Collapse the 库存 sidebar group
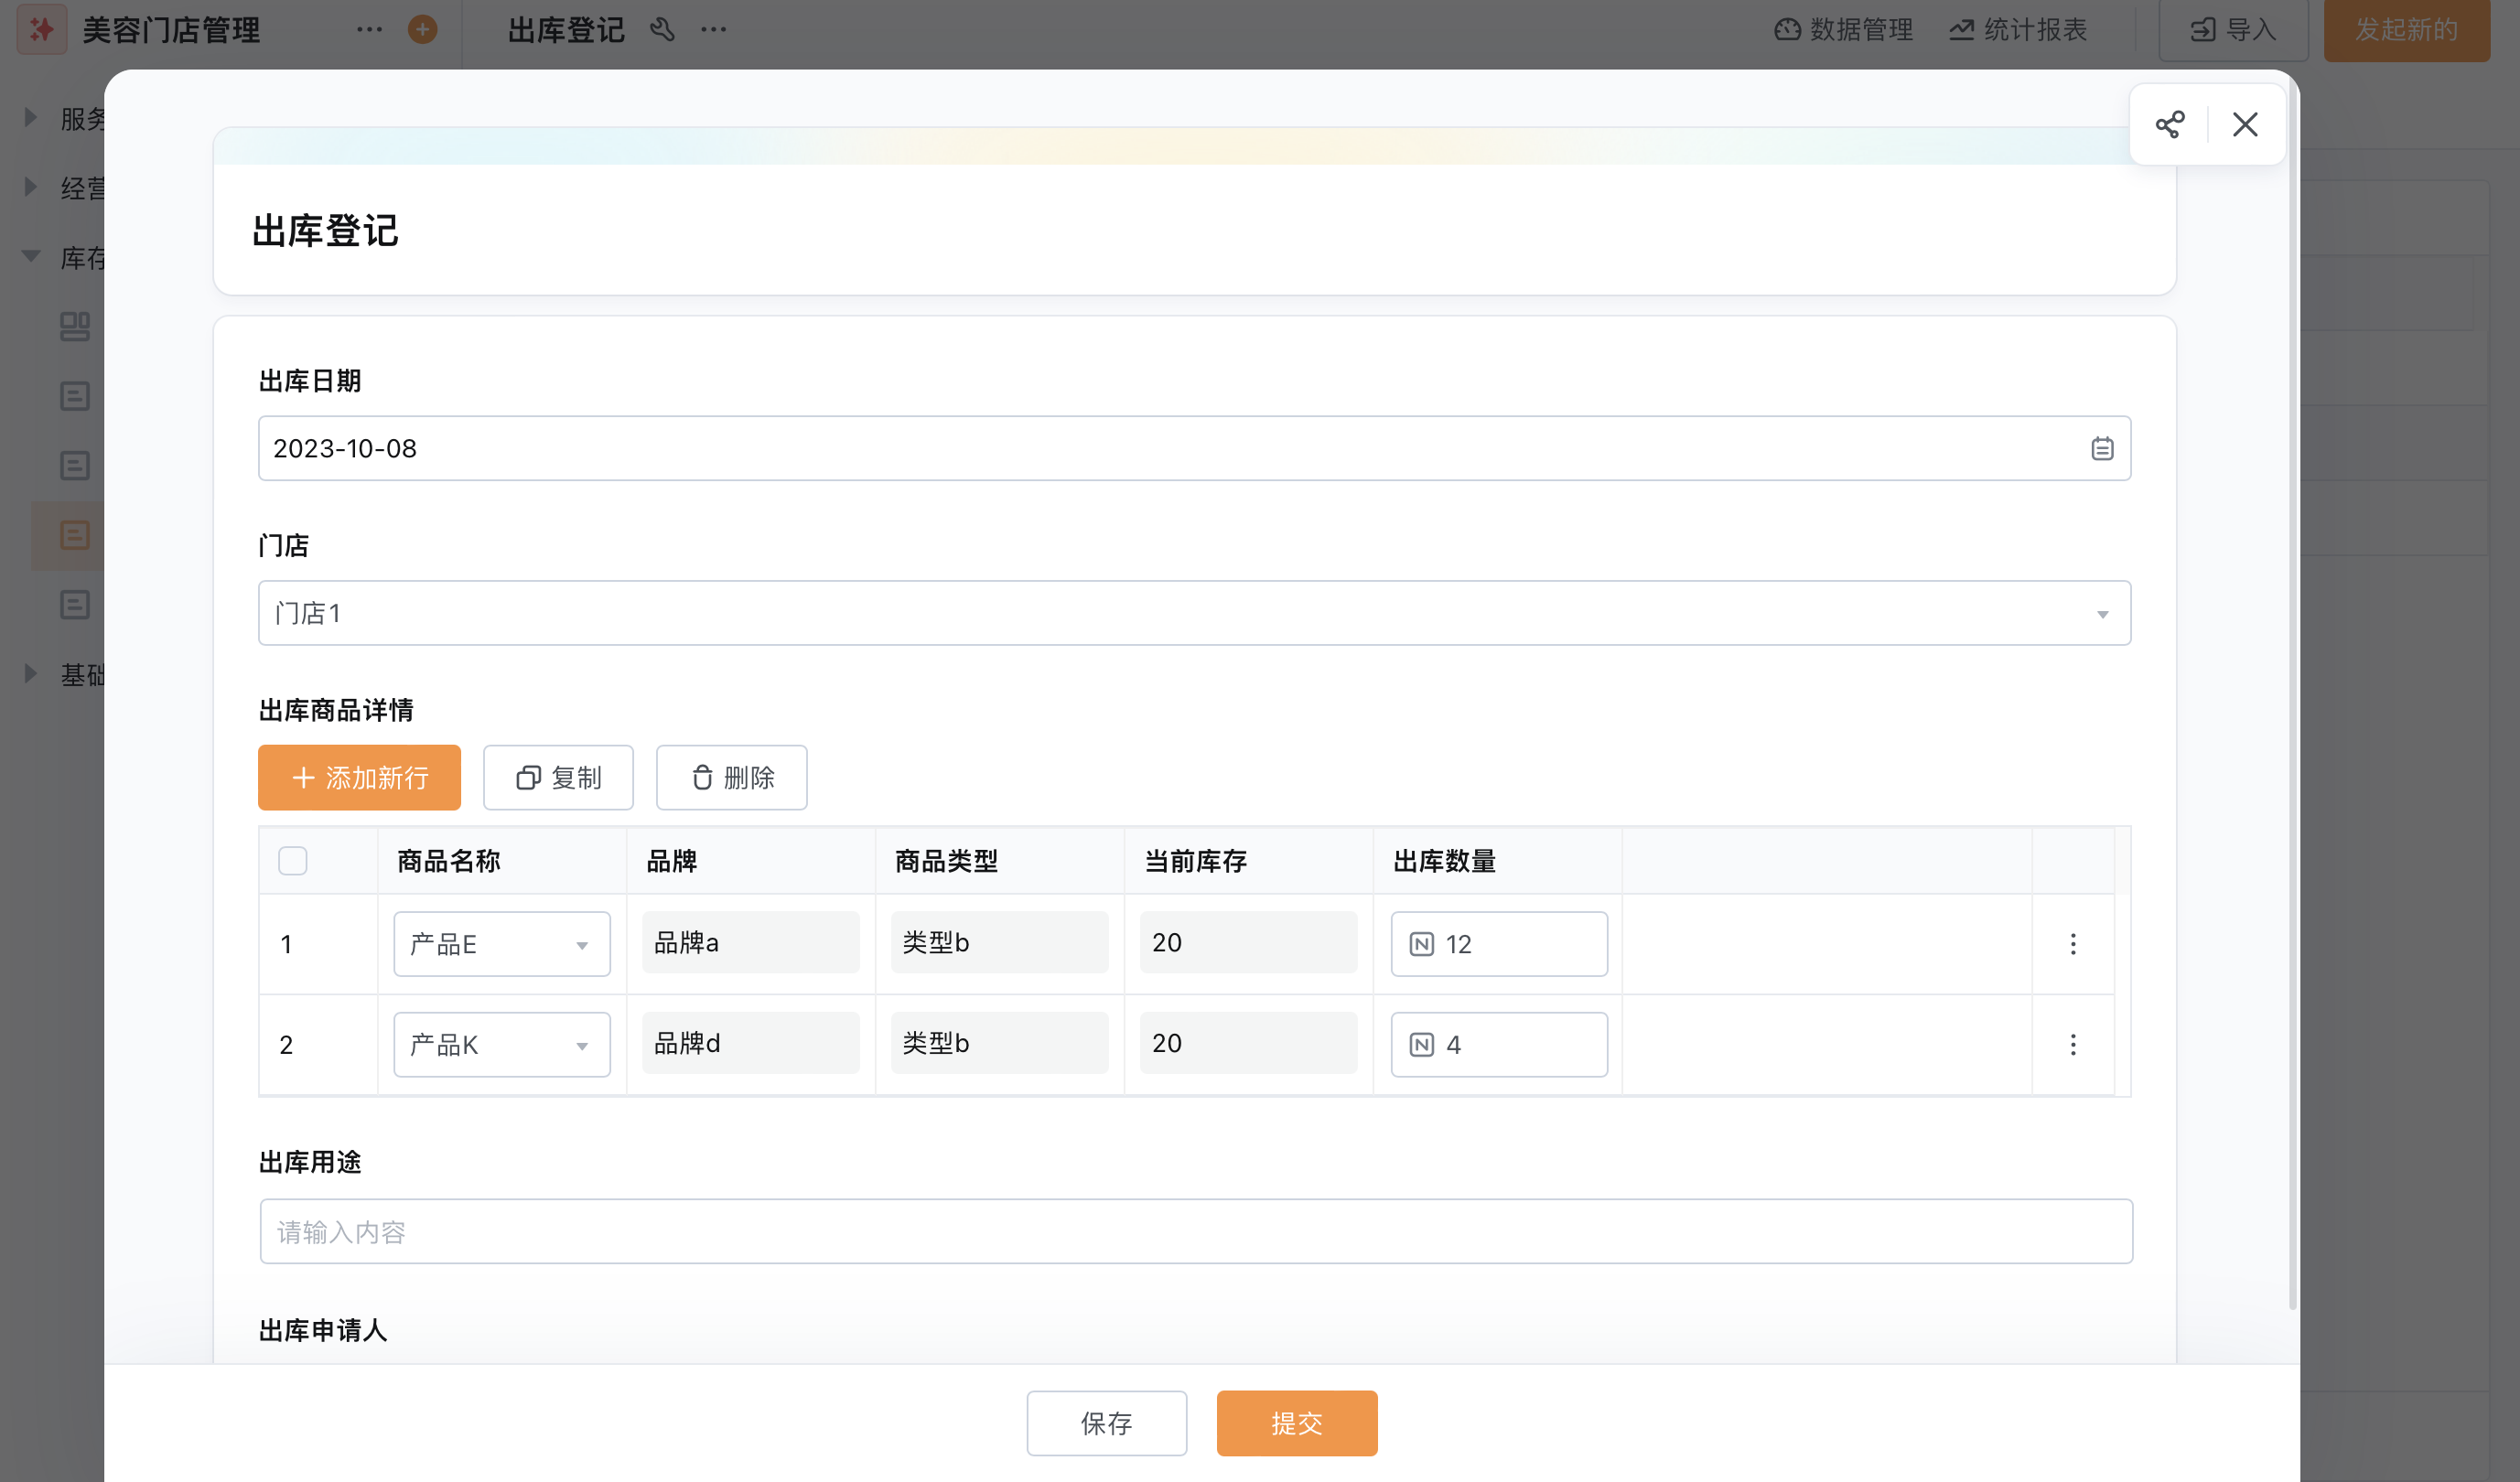This screenshot has height=1482, width=2520. point(31,257)
